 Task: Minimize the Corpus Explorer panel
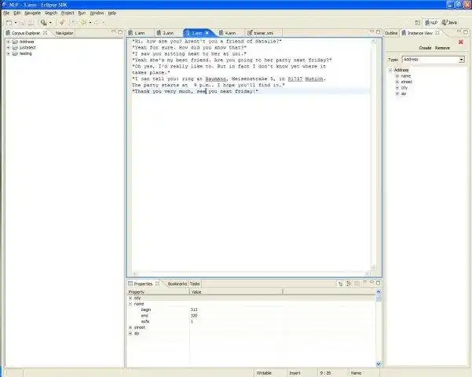114,31
